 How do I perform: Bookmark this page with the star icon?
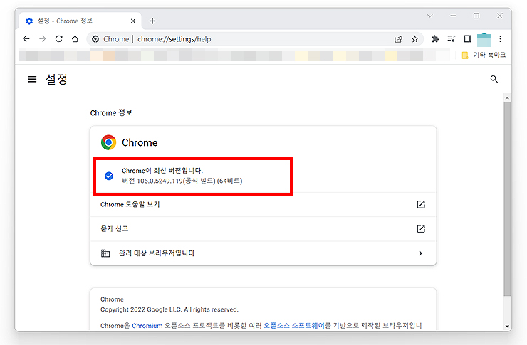(414, 39)
